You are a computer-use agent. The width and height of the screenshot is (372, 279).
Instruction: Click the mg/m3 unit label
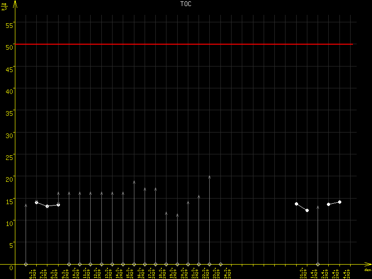(5, 6)
